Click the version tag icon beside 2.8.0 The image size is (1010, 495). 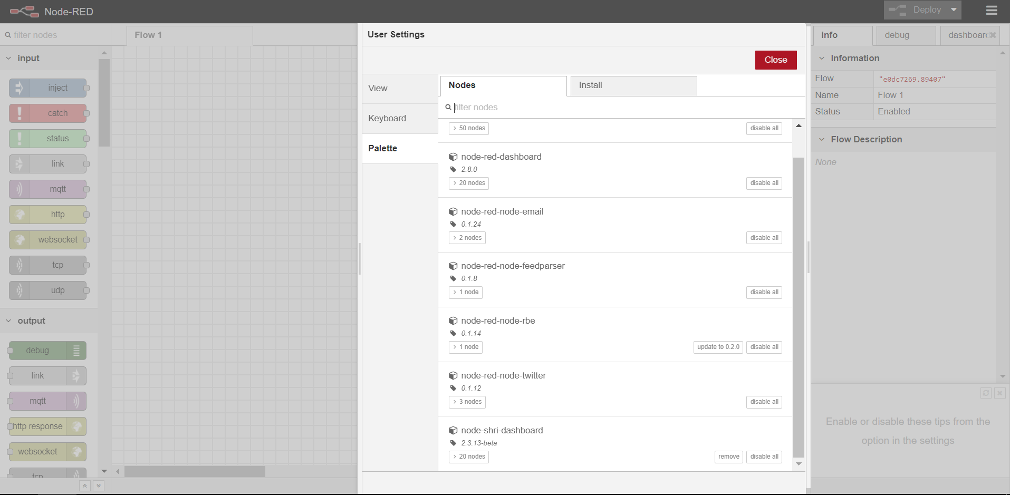tap(453, 170)
